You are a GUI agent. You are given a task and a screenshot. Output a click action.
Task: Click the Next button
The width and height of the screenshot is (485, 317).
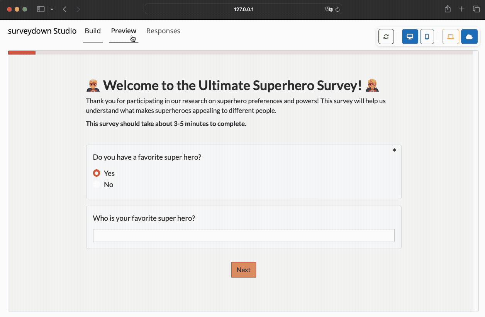click(x=243, y=270)
